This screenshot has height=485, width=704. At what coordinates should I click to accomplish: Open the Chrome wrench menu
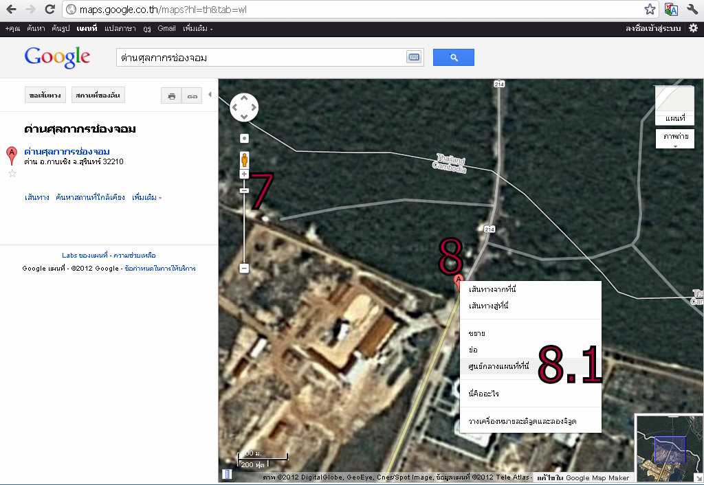tap(692, 9)
